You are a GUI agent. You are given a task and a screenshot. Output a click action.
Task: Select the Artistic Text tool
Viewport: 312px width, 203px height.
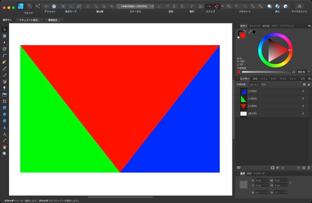pyautogui.click(x=5, y=134)
